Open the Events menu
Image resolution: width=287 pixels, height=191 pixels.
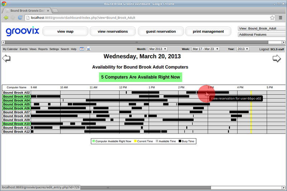(24, 49)
